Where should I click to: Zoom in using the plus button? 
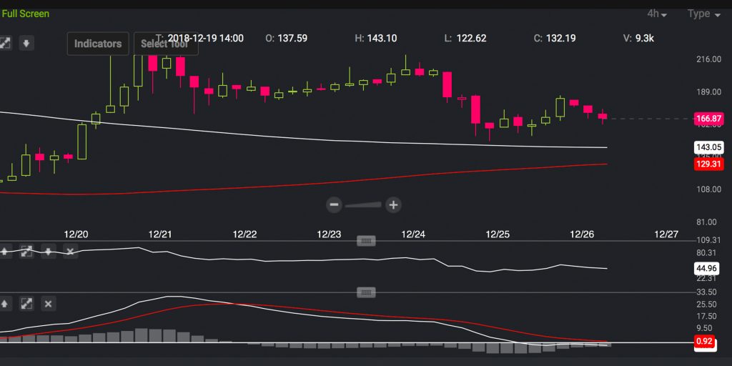[392, 205]
